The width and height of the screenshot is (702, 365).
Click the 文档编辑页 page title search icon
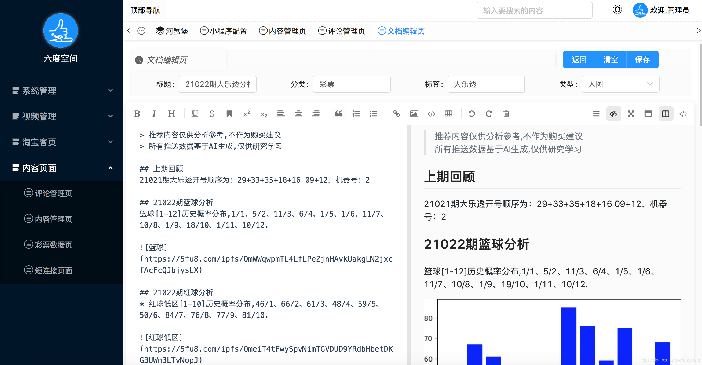tap(139, 60)
